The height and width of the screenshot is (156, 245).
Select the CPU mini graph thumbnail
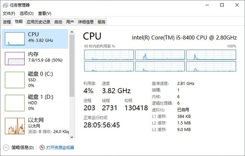pyautogui.click(x=15, y=39)
